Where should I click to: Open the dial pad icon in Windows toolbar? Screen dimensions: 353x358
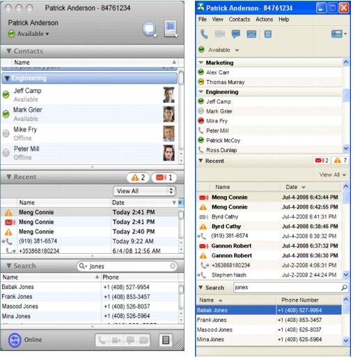(x=268, y=34)
